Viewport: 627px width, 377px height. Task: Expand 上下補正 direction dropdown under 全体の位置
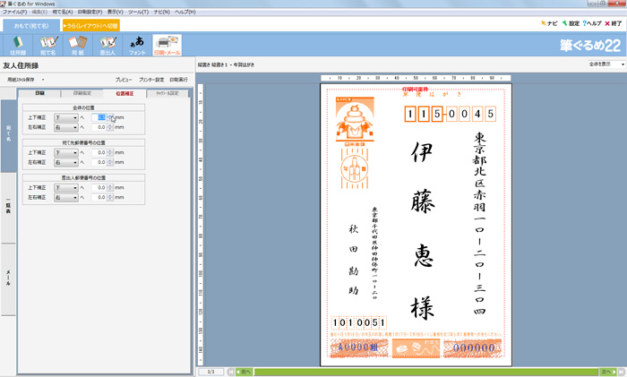(x=65, y=117)
